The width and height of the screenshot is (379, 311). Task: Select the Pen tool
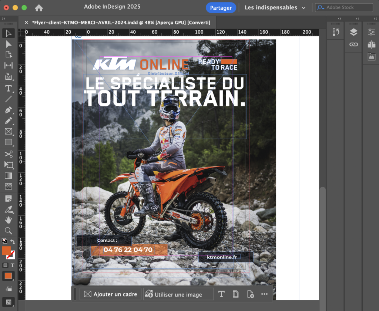pos(9,110)
